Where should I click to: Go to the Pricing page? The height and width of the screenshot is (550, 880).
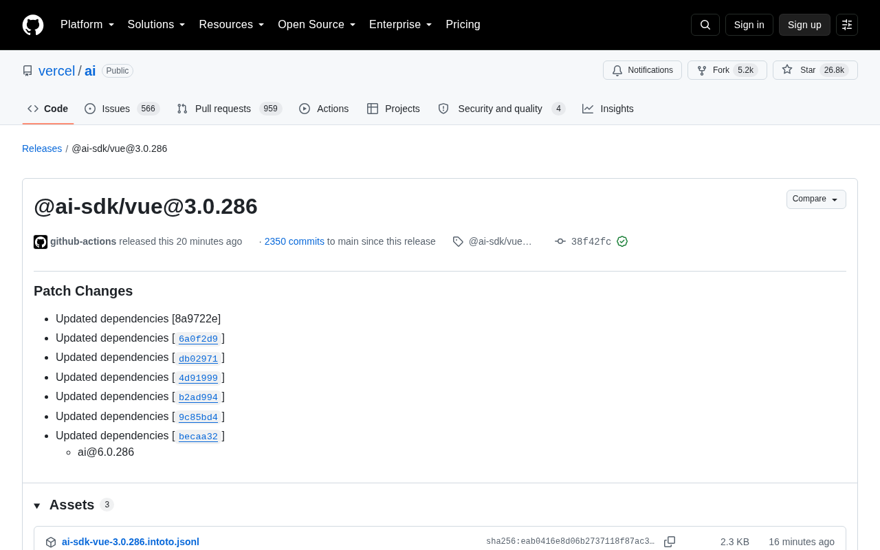point(463,25)
